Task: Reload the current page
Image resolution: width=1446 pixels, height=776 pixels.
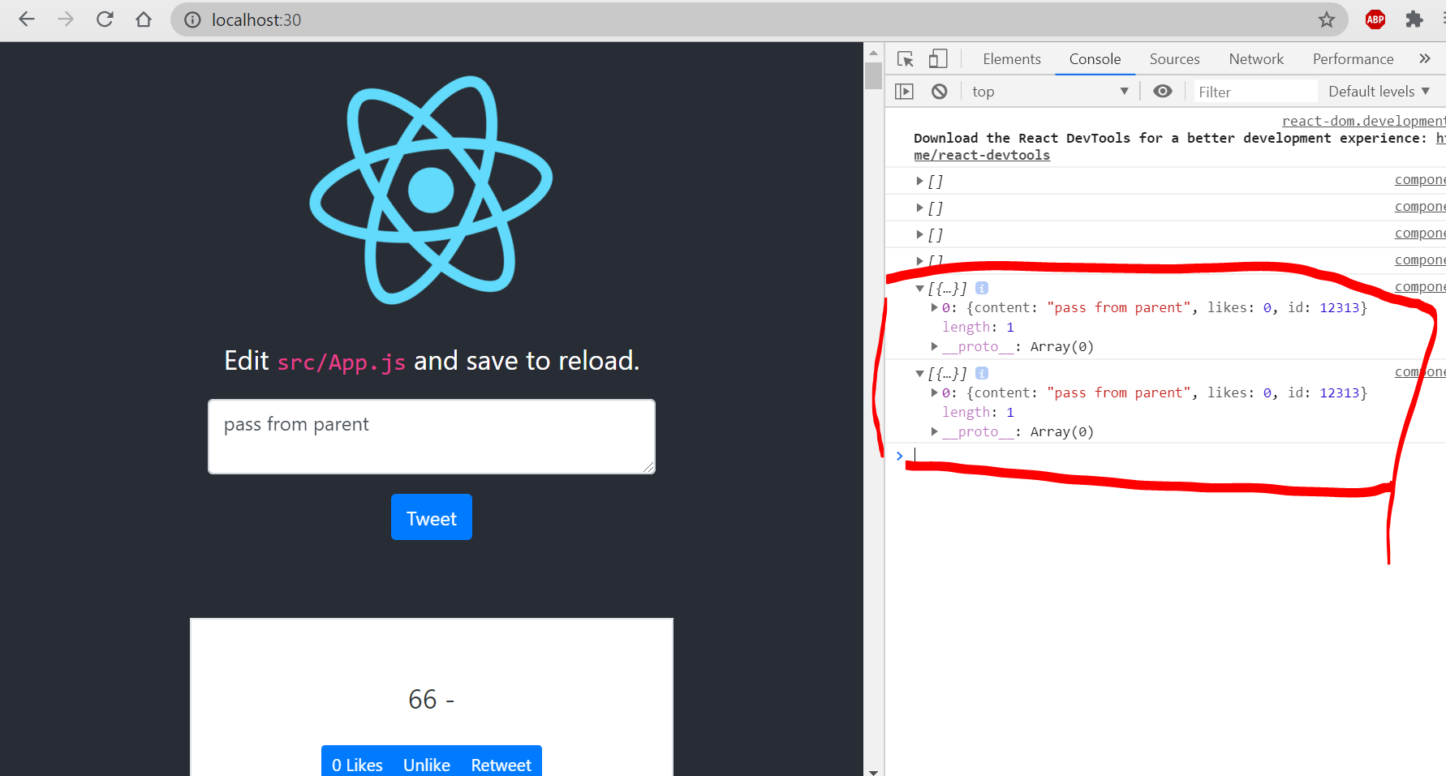Action: [105, 19]
